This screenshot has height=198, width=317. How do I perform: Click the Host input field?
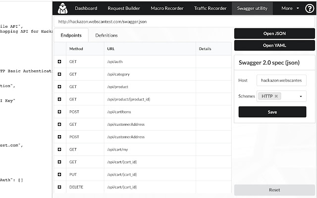click(x=281, y=80)
